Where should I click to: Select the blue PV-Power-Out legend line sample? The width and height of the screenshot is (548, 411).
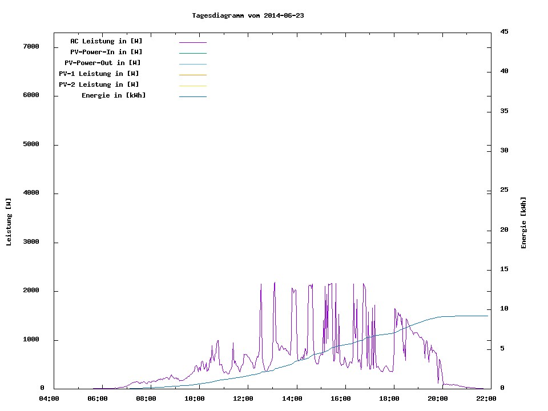192,64
